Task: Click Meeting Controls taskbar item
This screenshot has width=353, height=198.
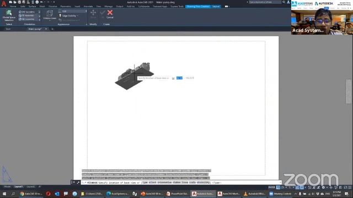Action: [x=280, y=194]
